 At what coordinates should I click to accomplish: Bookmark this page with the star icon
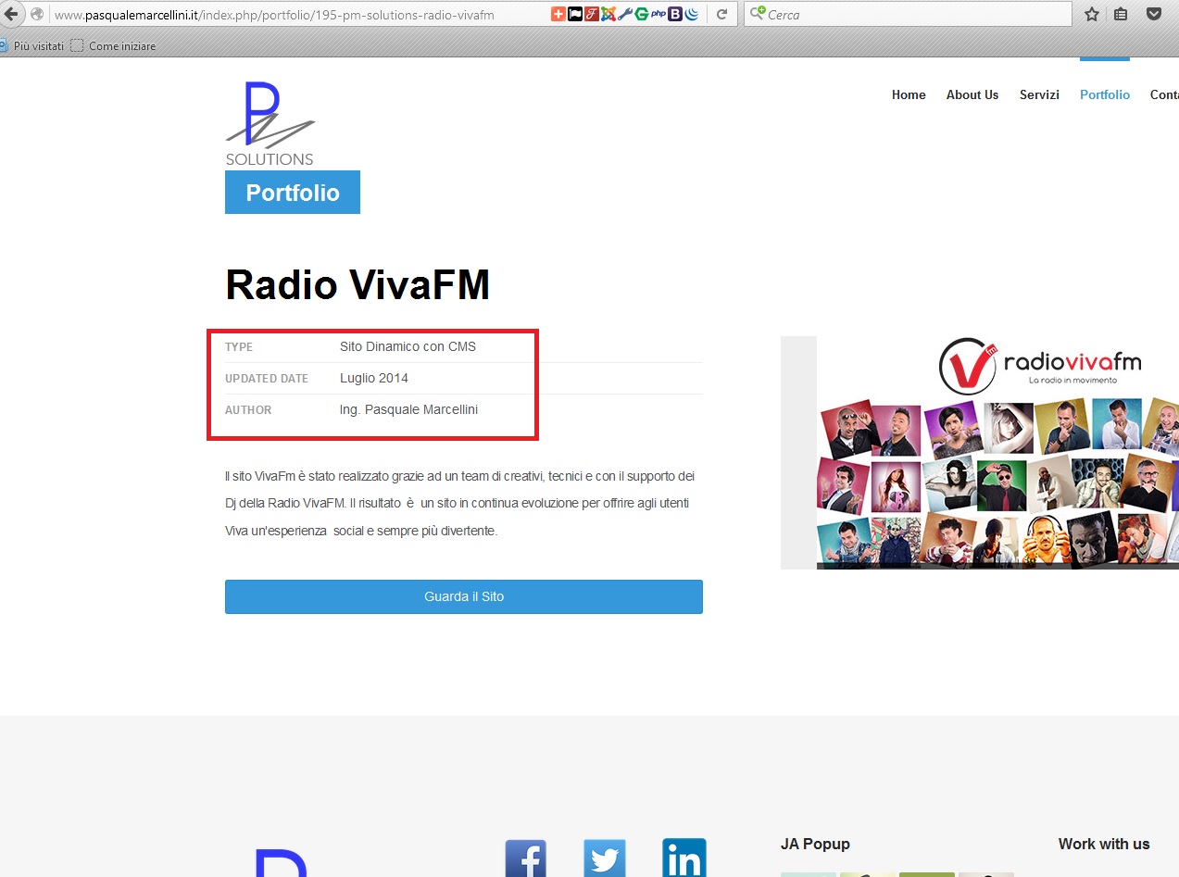click(x=1092, y=14)
